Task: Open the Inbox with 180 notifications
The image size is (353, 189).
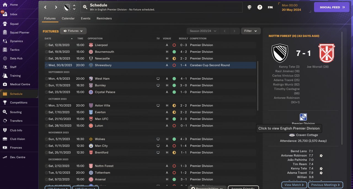Action: tap(5, 14)
